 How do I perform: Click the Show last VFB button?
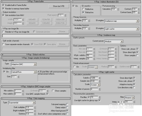click(x=59, y=6)
